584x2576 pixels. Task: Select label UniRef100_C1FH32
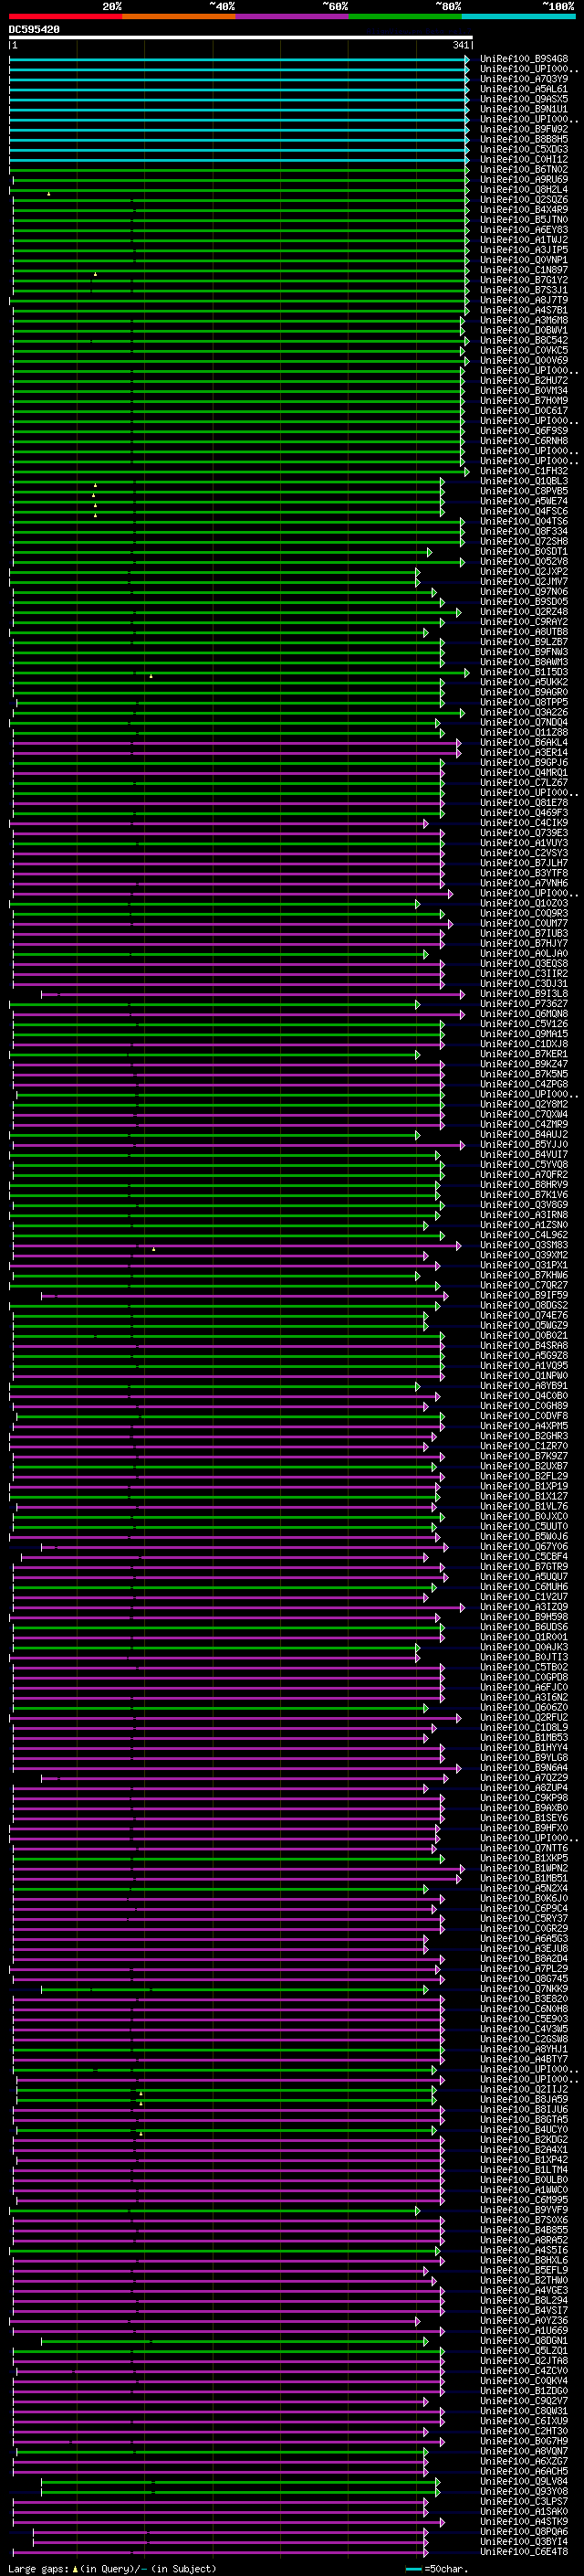[523, 471]
